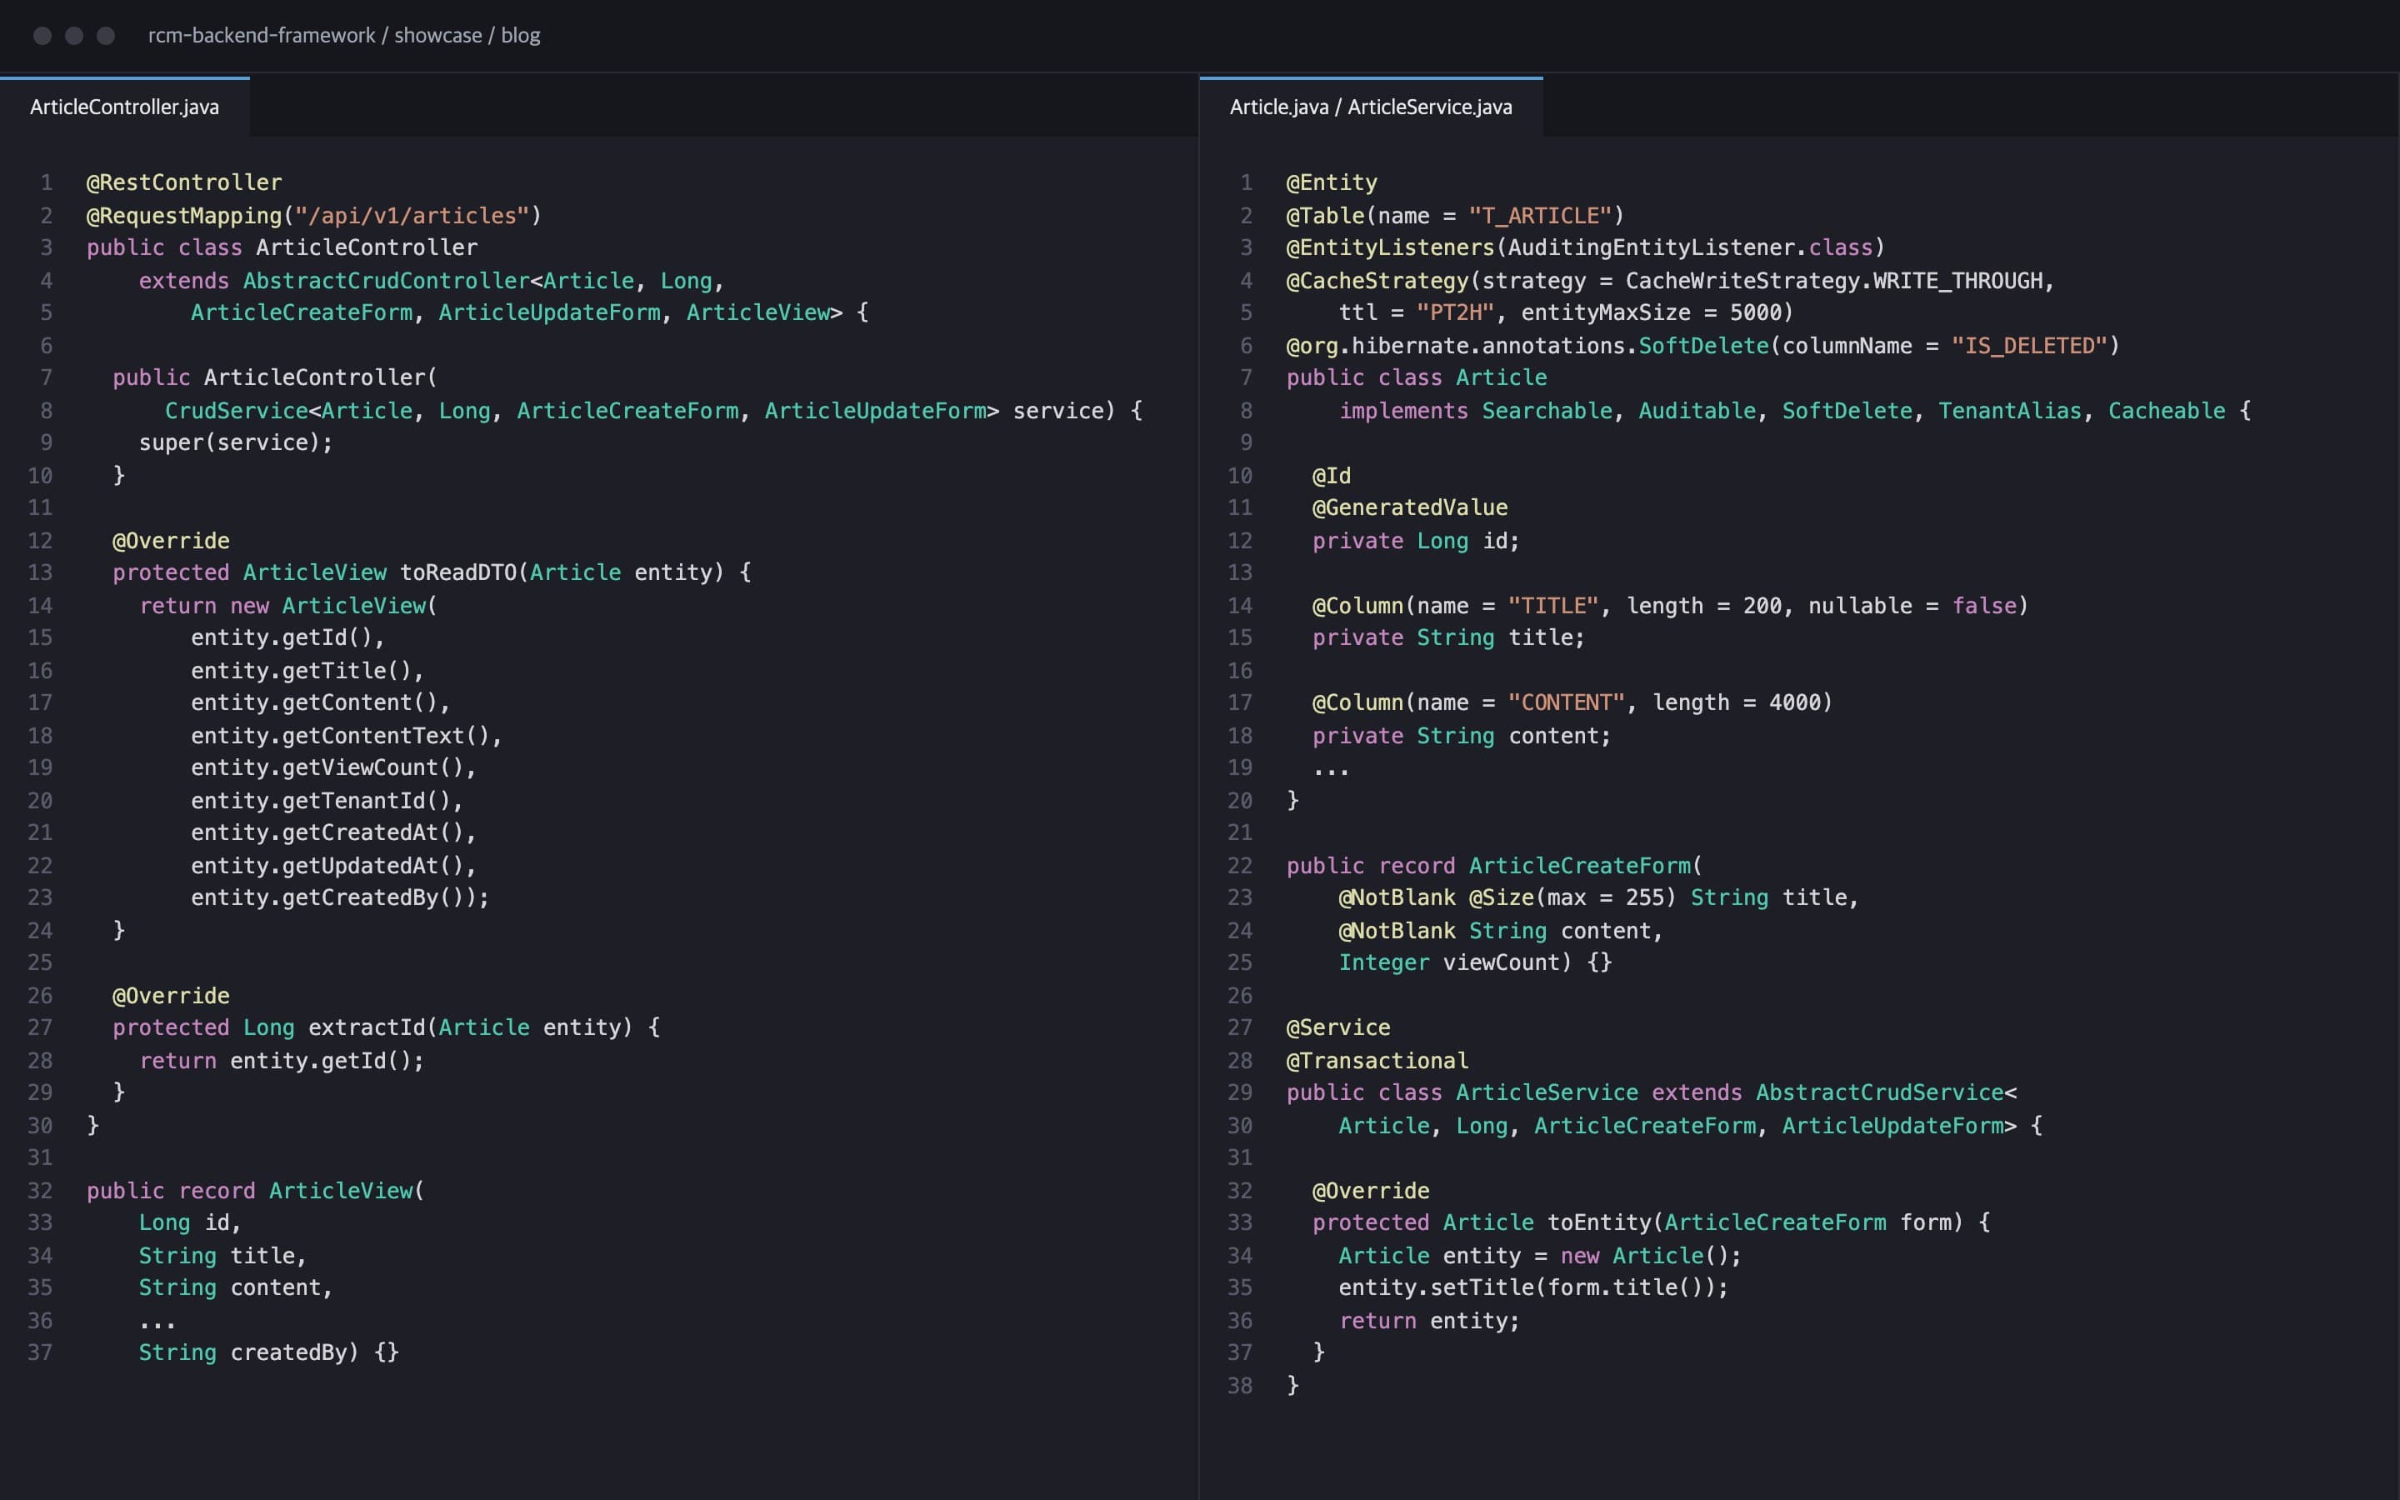Click the @GeneratedValue annotation
The width and height of the screenshot is (2400, 1500).
coord(1410,508)
